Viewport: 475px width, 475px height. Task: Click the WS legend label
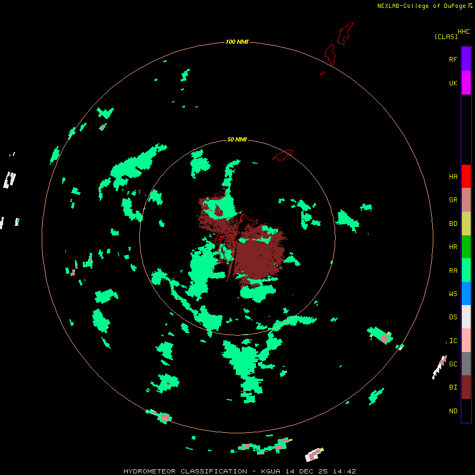[x=453, y=293]
